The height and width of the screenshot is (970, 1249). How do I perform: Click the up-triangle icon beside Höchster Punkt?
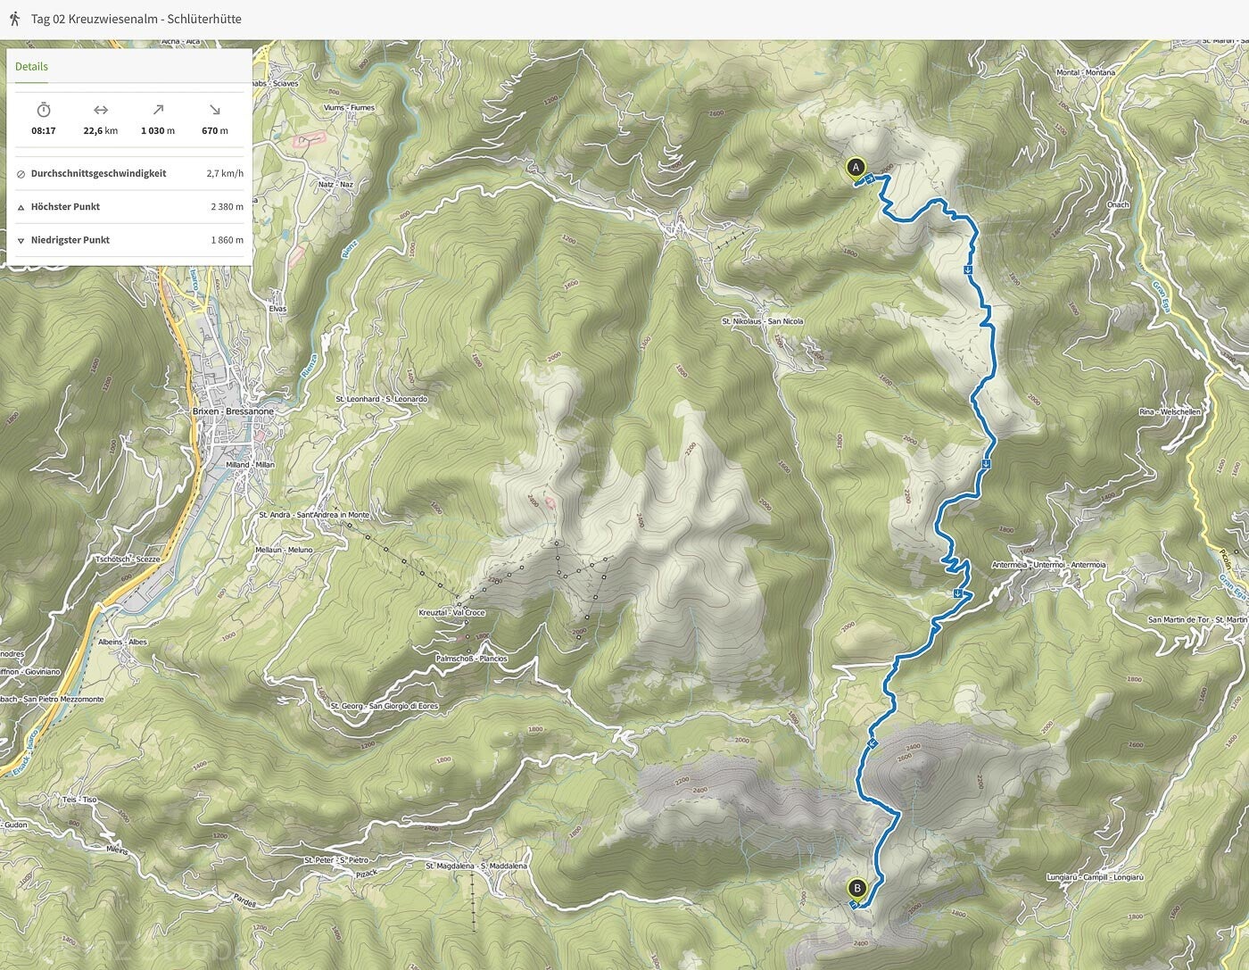(21, 207)
